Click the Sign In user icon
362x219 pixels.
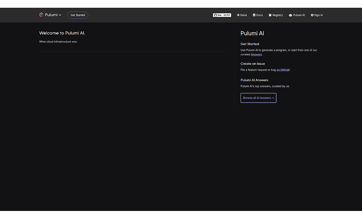pyautogui.click(x=312, y=15)
